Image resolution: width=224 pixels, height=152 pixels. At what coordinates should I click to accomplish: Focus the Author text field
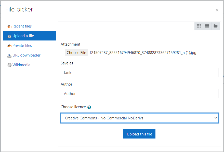point(139,93)
